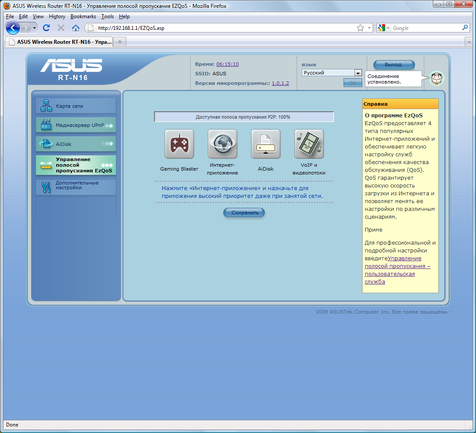Select the Internet application globe icon
The width and height of the screenshot is (476, 433).
[222, 144]
